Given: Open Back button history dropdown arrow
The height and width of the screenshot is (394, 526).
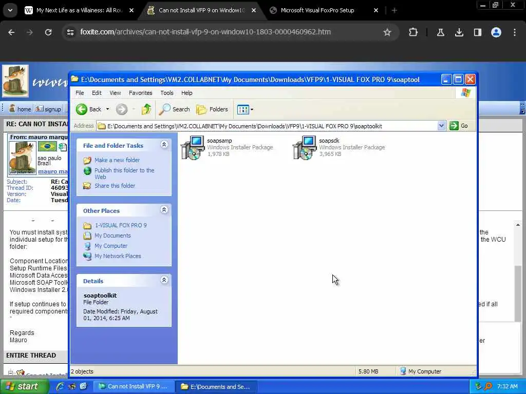Looking at the screenshot, I should [108, 109].
